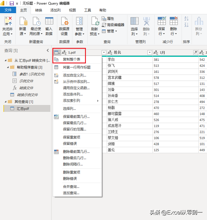This screenshot has width=207, height=220.
Task: Click the Remove Columns icon
Action: [147, 21]
